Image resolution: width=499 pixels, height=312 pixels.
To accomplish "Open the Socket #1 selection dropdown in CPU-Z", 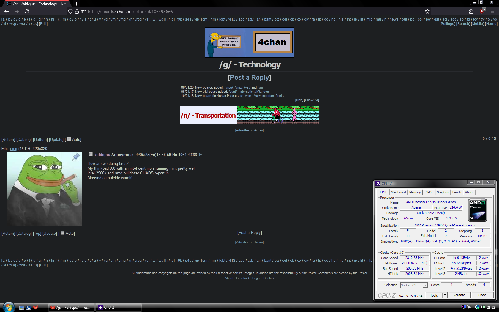I will pos(414,285).
